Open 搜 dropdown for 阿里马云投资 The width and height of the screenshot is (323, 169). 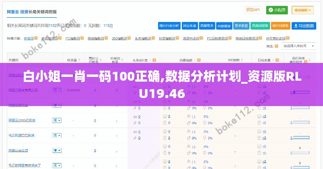(57, 150)
